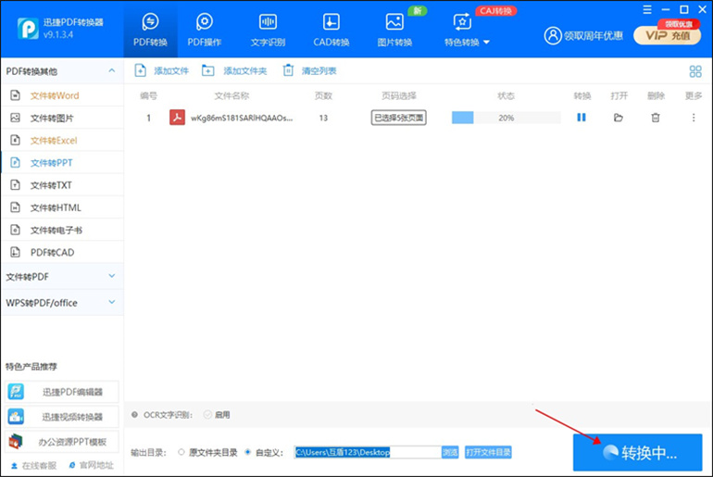
Task: Click the 文件转Excel sheet icon
Action: [15, 140]
